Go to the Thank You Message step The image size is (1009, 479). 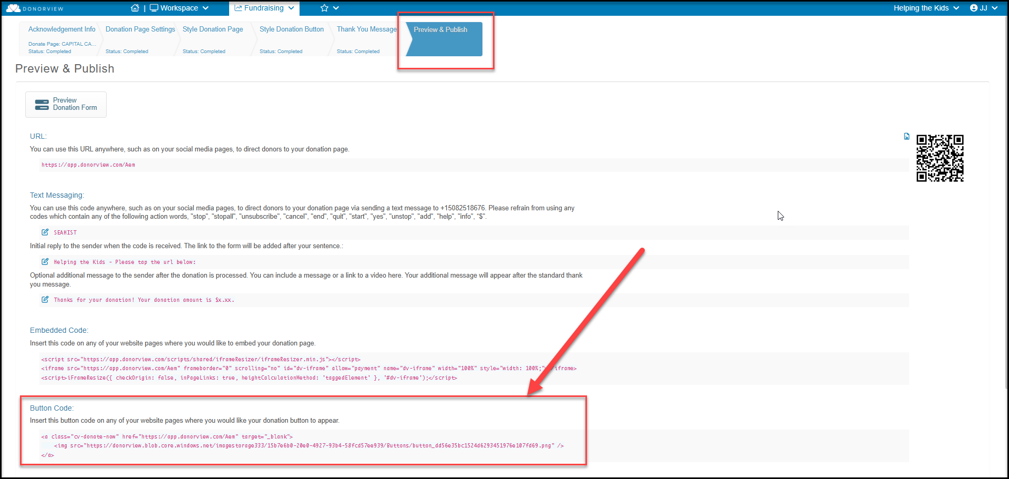point(367,39)
